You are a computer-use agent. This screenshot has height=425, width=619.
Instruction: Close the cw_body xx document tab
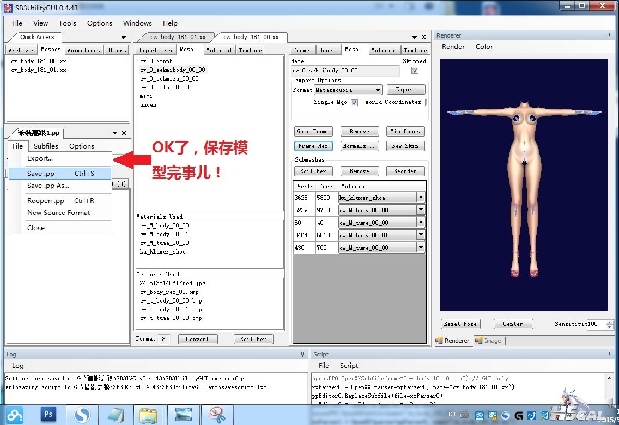click(x=423, y=37)
